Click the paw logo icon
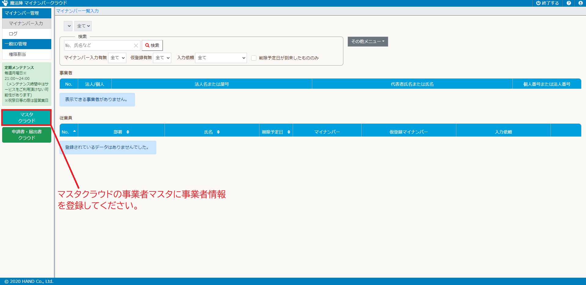Screen dimensions: 586x285 coord(5,3)
